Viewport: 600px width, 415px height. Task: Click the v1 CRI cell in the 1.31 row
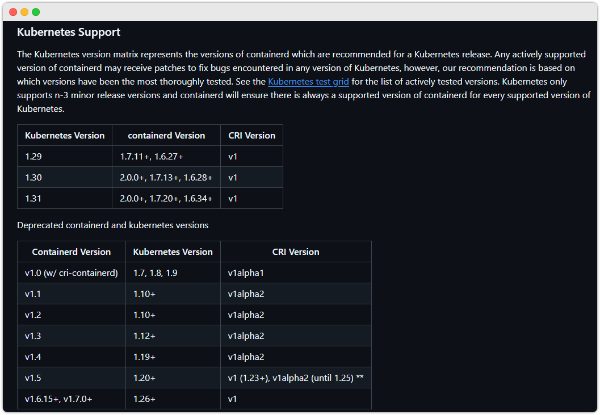coord(252,198)
